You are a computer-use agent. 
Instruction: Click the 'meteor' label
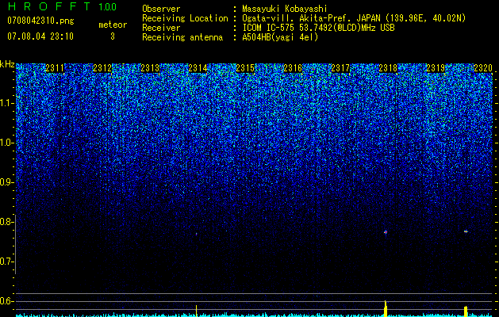pyautogui.click(x=113, y=25)
